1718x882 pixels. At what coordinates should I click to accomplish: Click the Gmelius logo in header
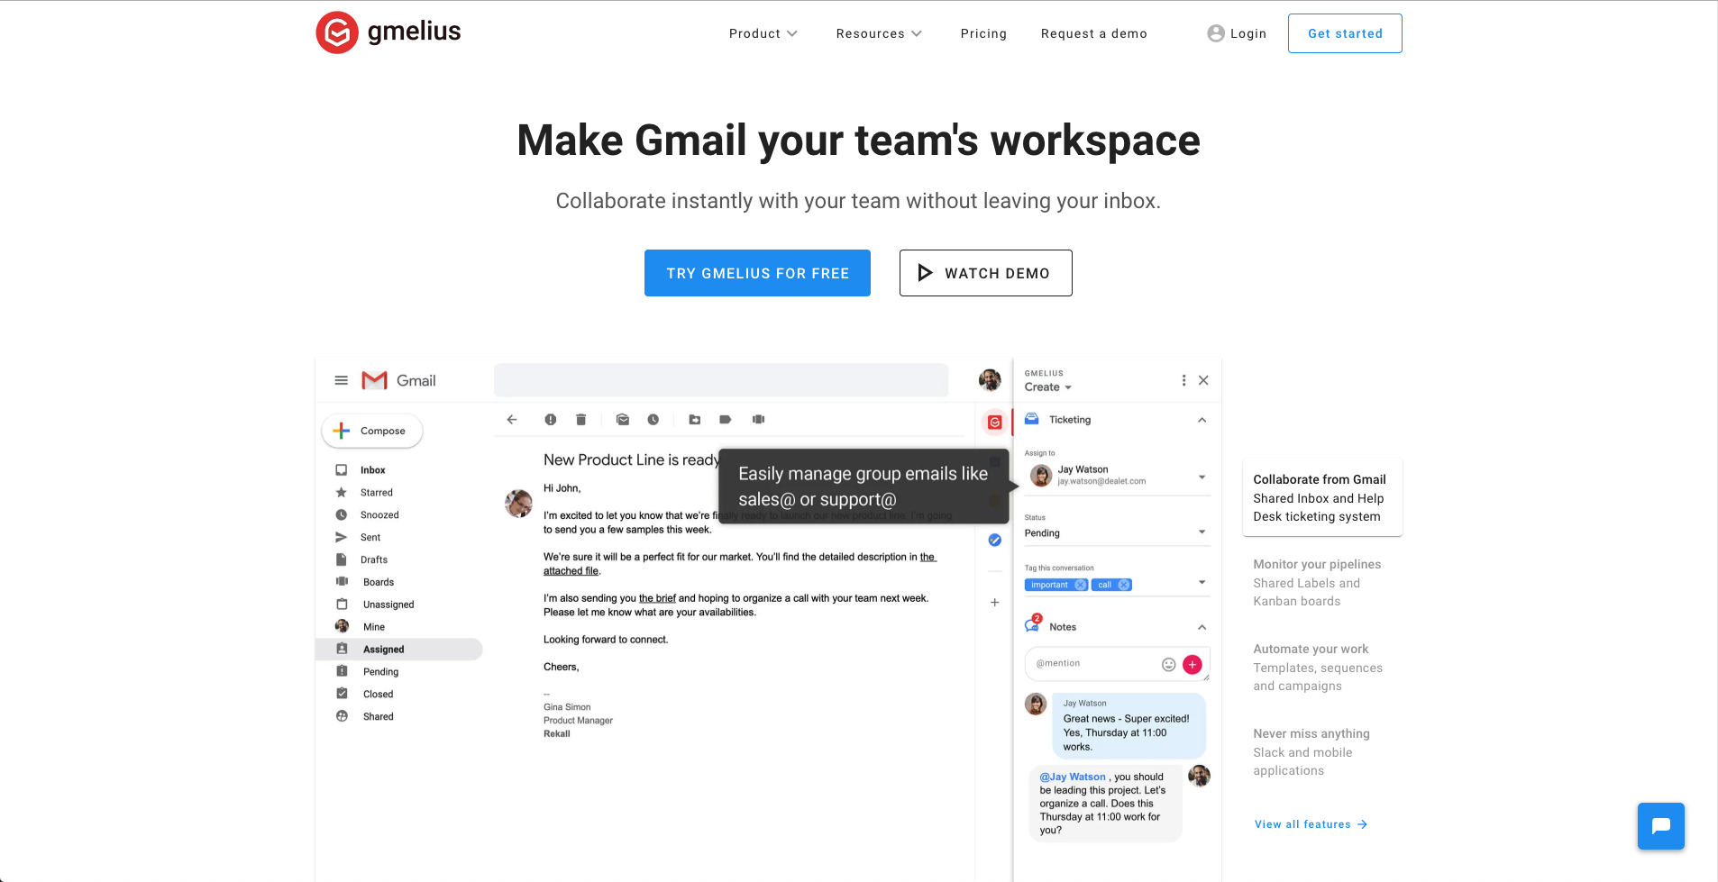point(388,32)
